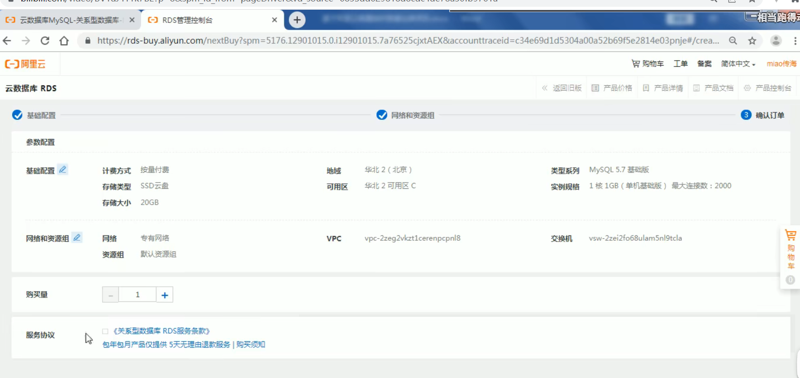Open 工单 in top navigation
800x378 pixels.
pyautogui.click(x=680, y=64)
